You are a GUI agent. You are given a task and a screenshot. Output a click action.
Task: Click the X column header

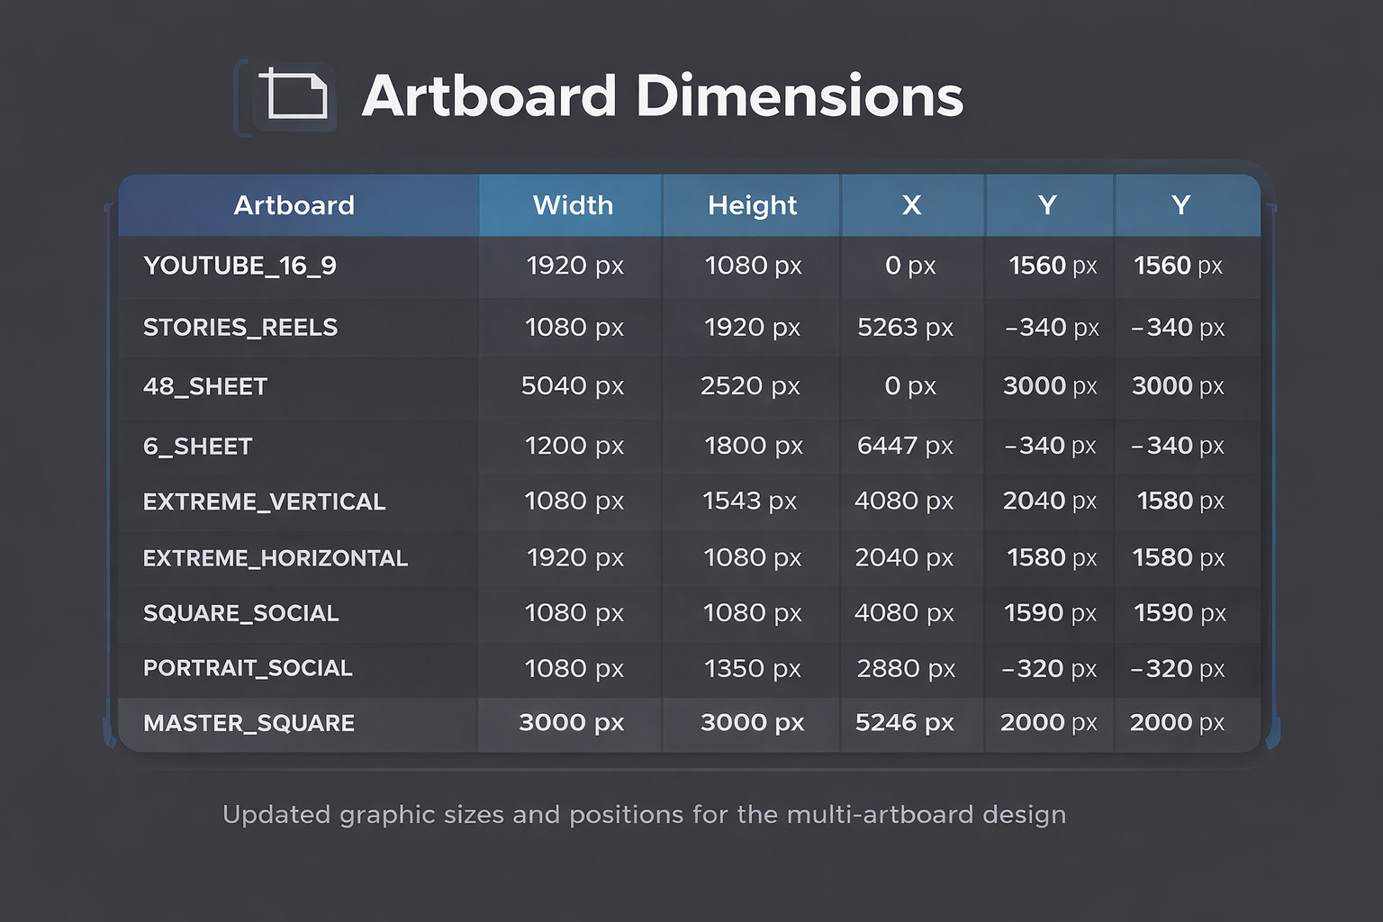(912, 205)
